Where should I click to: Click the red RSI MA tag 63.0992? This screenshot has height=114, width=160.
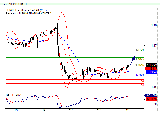coord(152,99)
